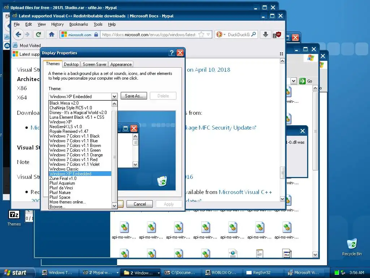Expand the Theme combo box dropdown arrow
370x278 pixels.
(114, 96)
